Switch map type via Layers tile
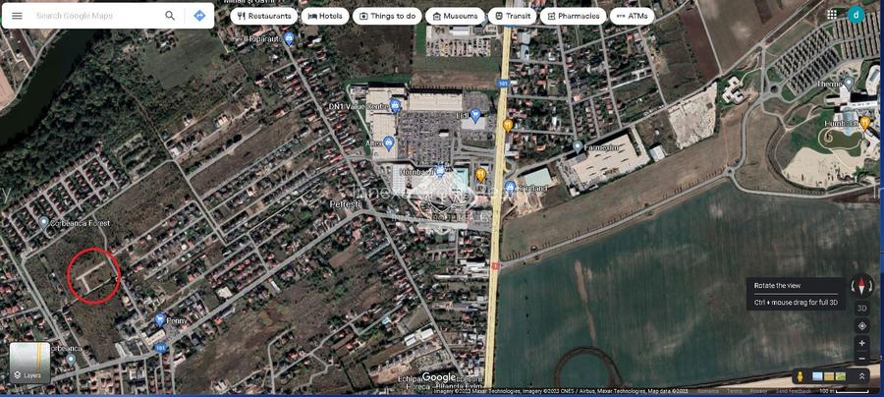884x397 pixels. click(x=29, y=362)
